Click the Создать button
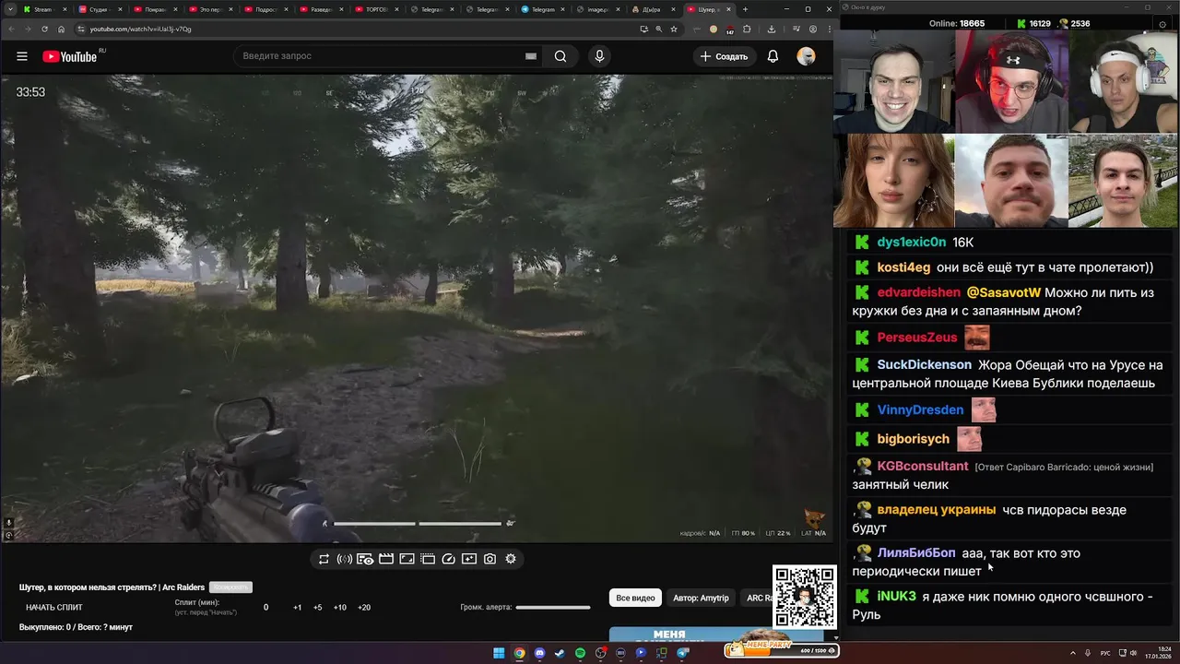Image resolution: width=1180 pixels, height=664 pixels. 725,56
